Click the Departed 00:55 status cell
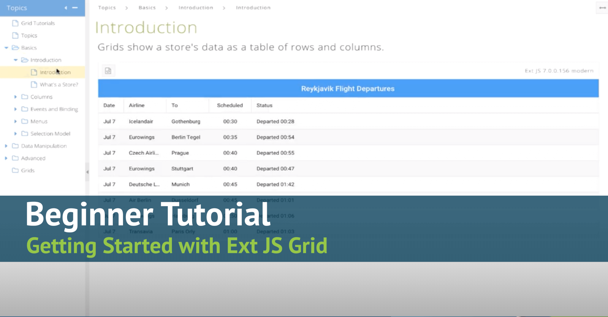The height and width of the screenshot is (317, 608). tap(275, 153)
